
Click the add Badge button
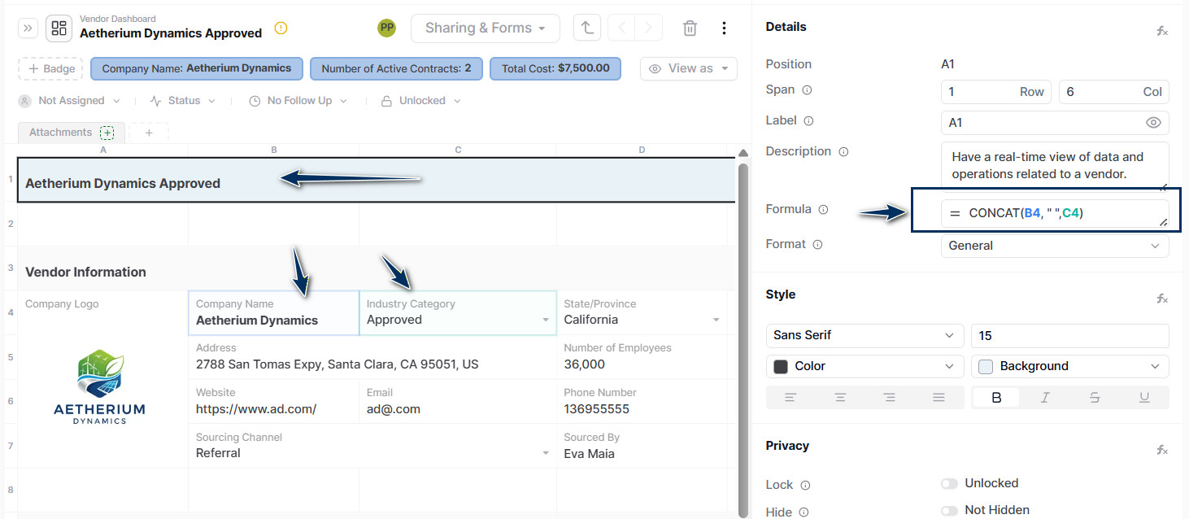coord(50,69)
